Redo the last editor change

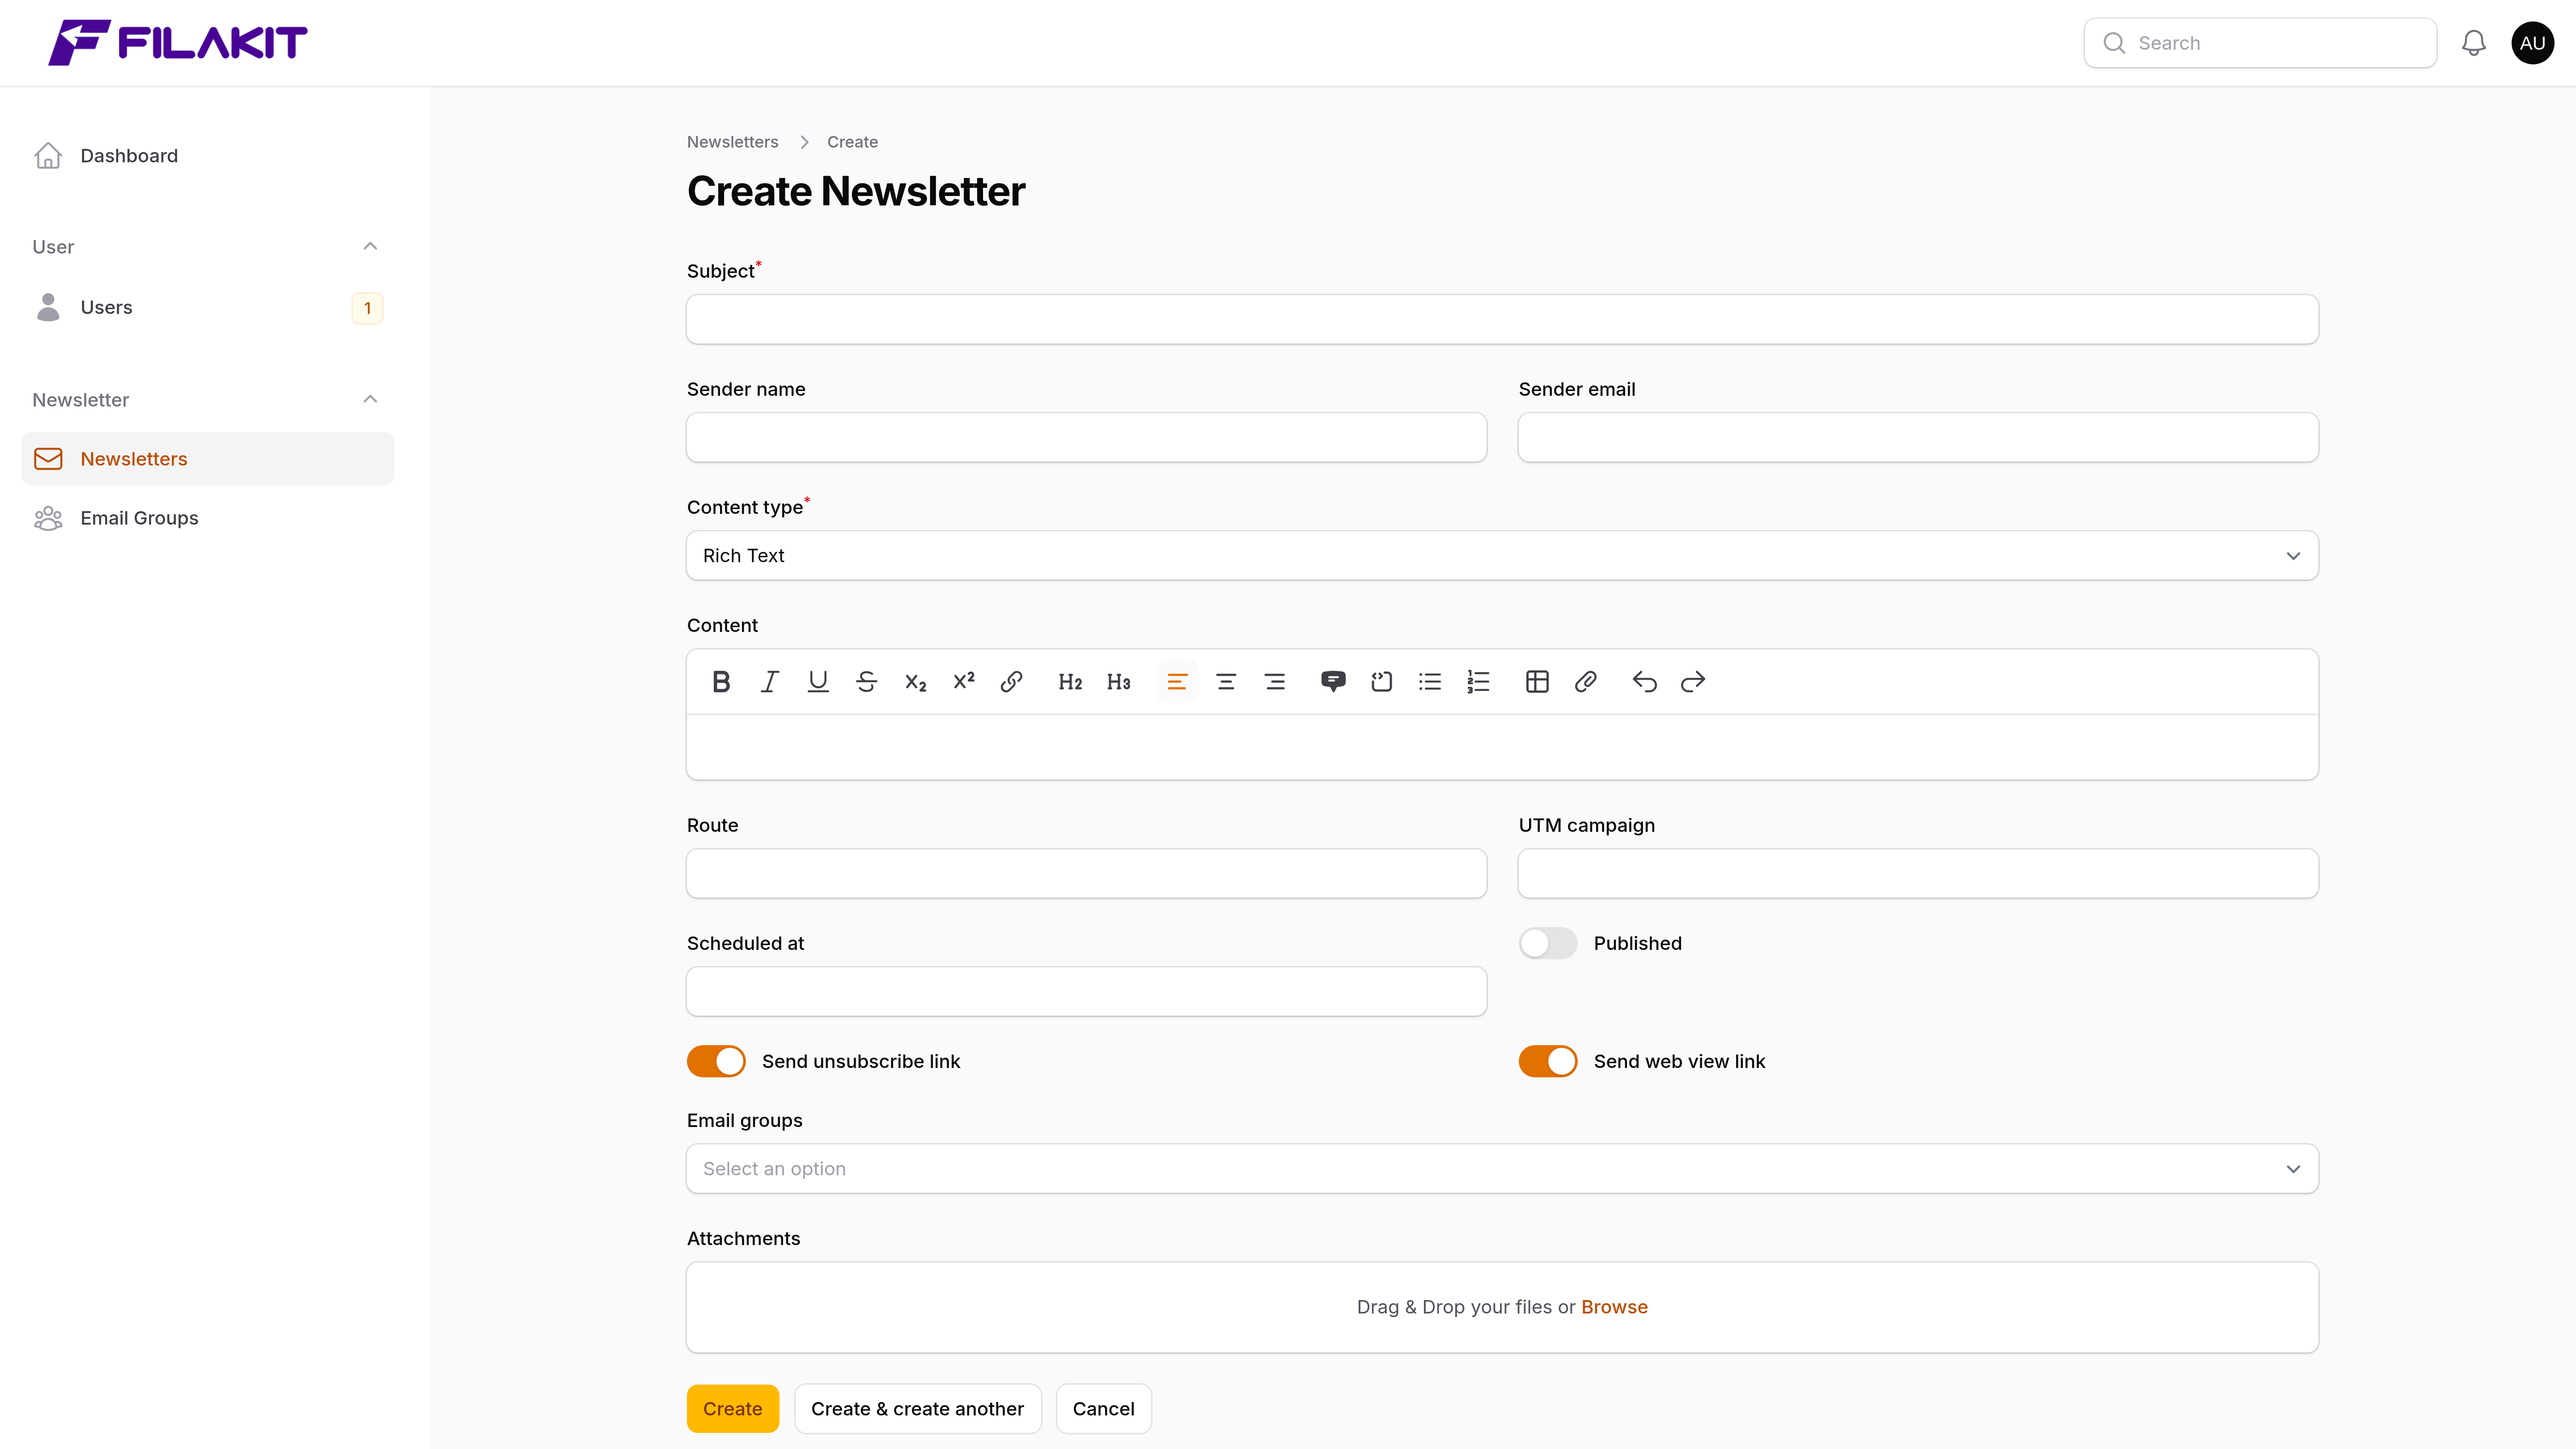(1693, 682)
